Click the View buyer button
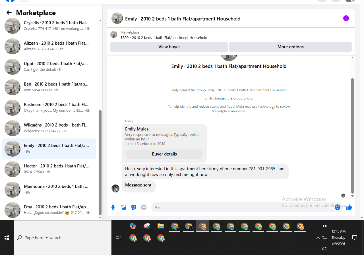 click(x=169, y=47)
